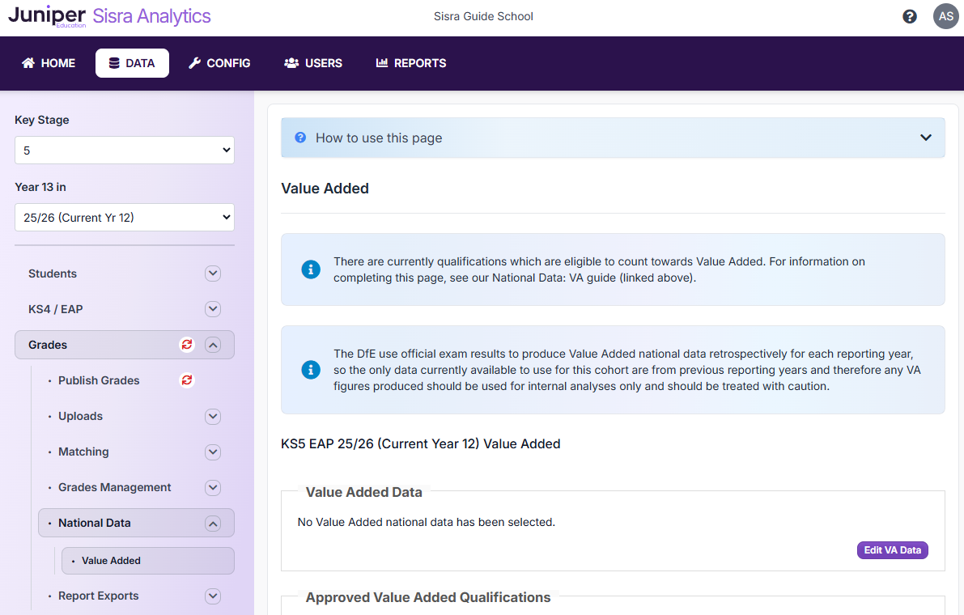The width and height of the screenshot is (964, 615).
Task: Click the Edit VA Data button
Action: 892,550
